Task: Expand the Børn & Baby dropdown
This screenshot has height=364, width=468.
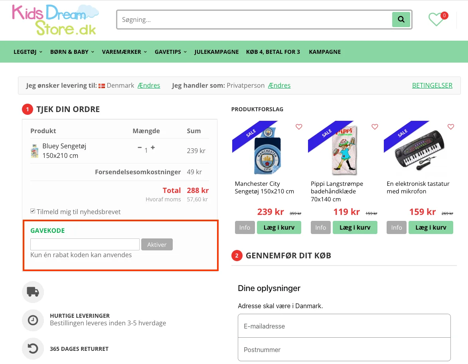Action: (72, 52)
